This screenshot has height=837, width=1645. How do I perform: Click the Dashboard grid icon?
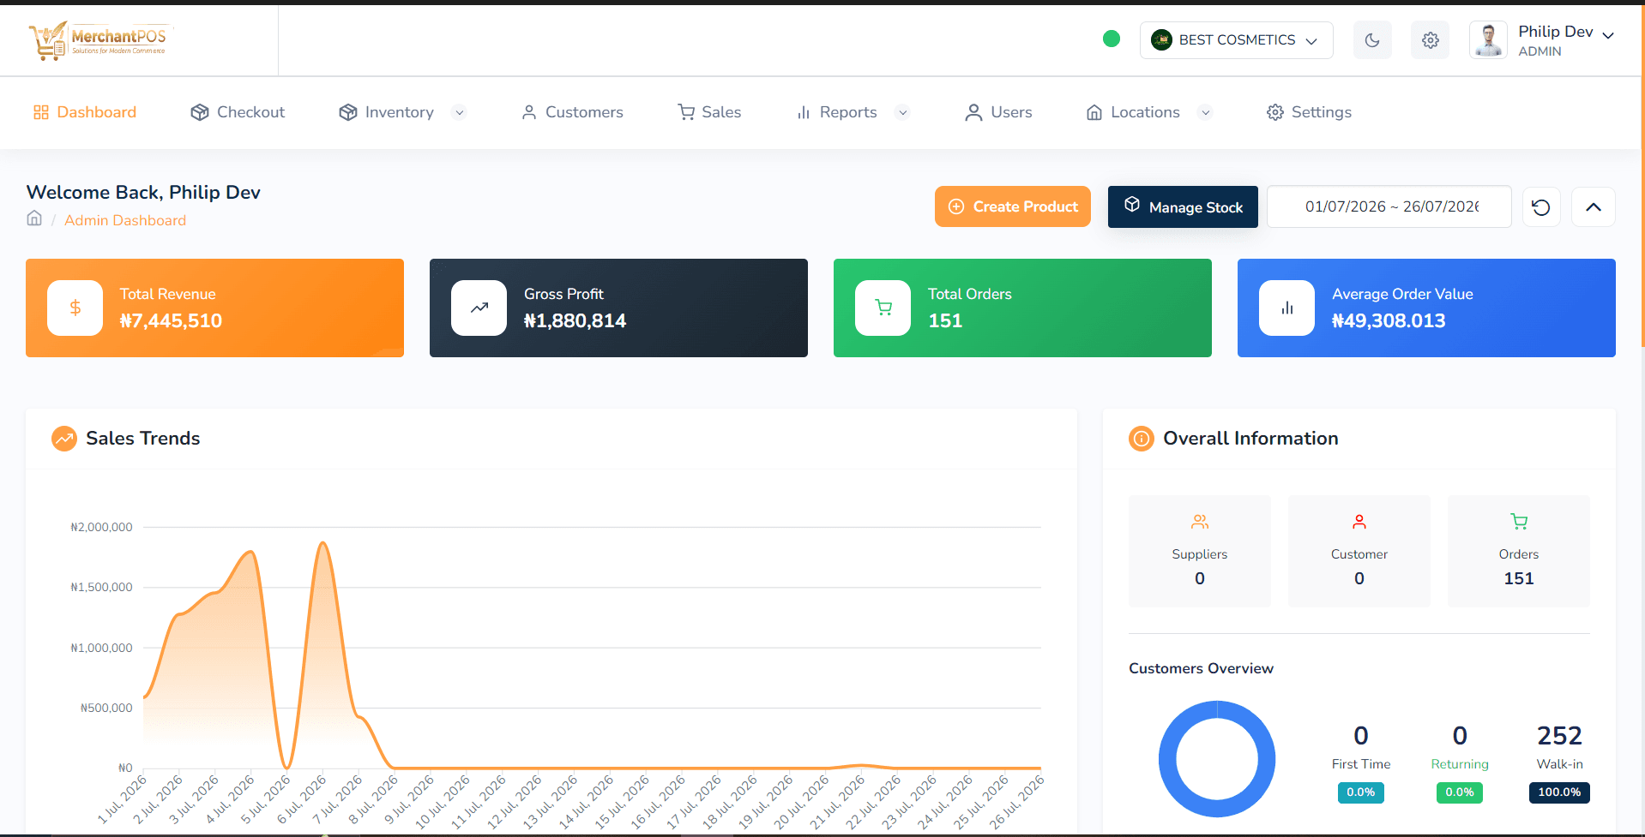(x=41, y=112)
